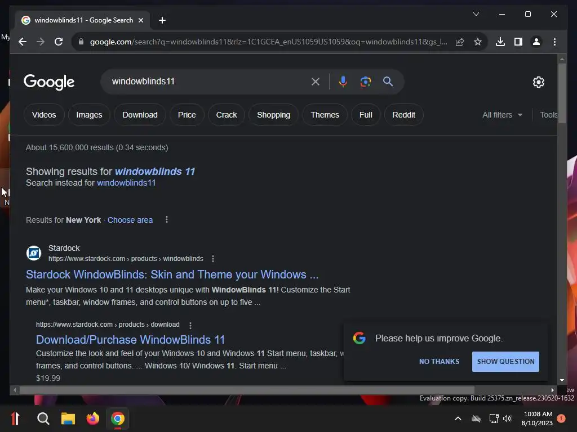
Task: Launch Firefox from taskbar
Action: pos(93,418)
